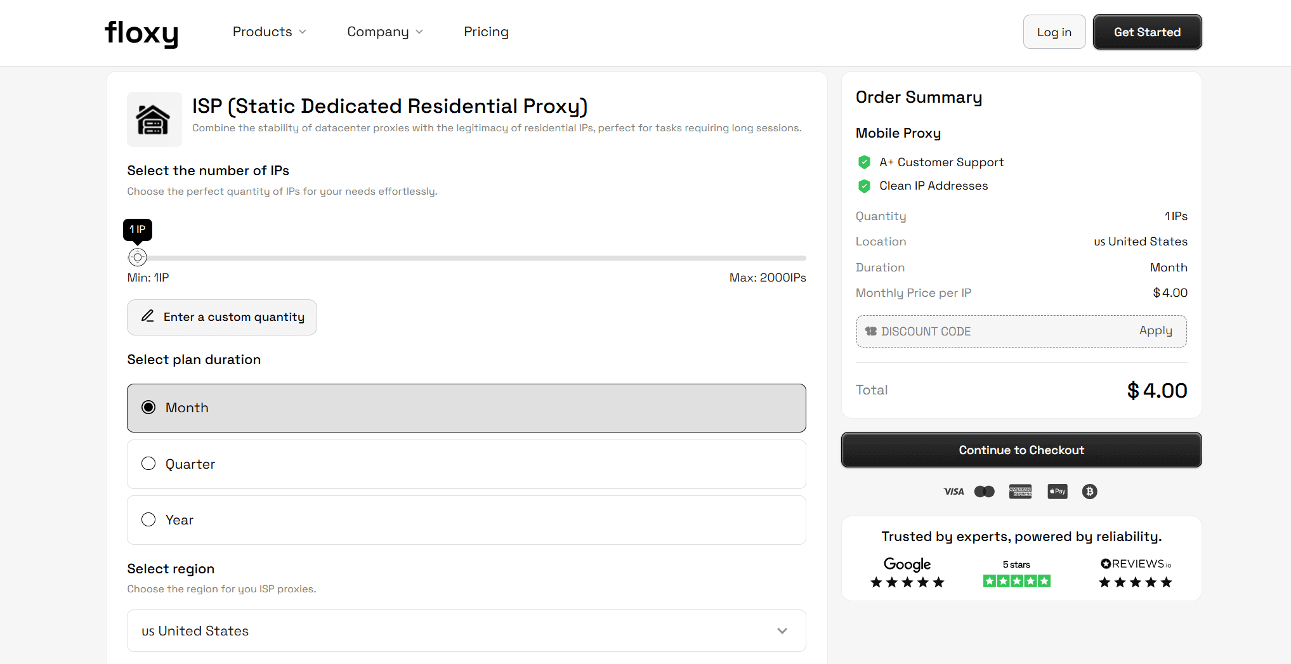This screenshot has height=664, width=1291.
Task: Click the REVIEWS.io logo
Action: (x=1136, y=564)
